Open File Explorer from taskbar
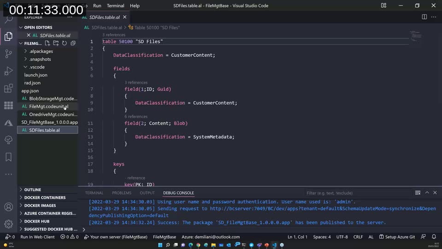Image resolution: width=442 pixels, height=249 pixels. point(213,245)
